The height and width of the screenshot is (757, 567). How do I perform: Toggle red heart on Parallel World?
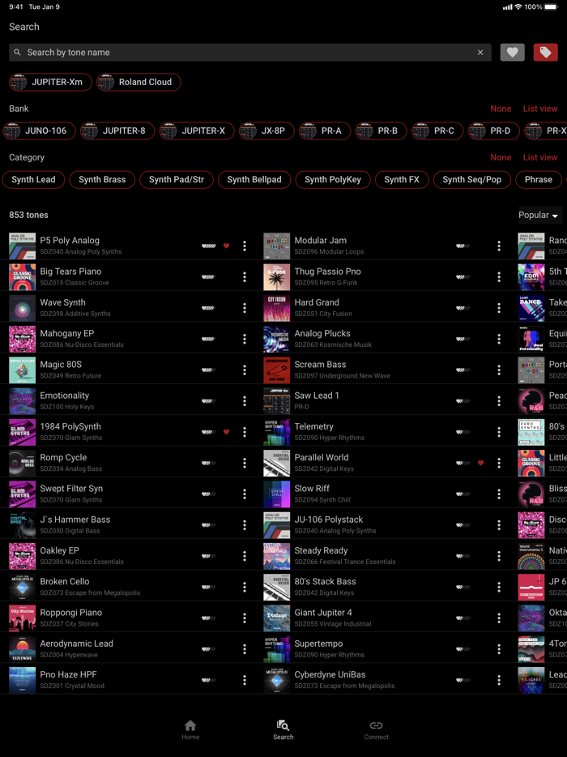[x=480, y=463]
